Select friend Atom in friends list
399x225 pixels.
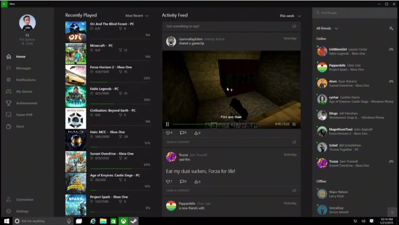tap(355, 83)
